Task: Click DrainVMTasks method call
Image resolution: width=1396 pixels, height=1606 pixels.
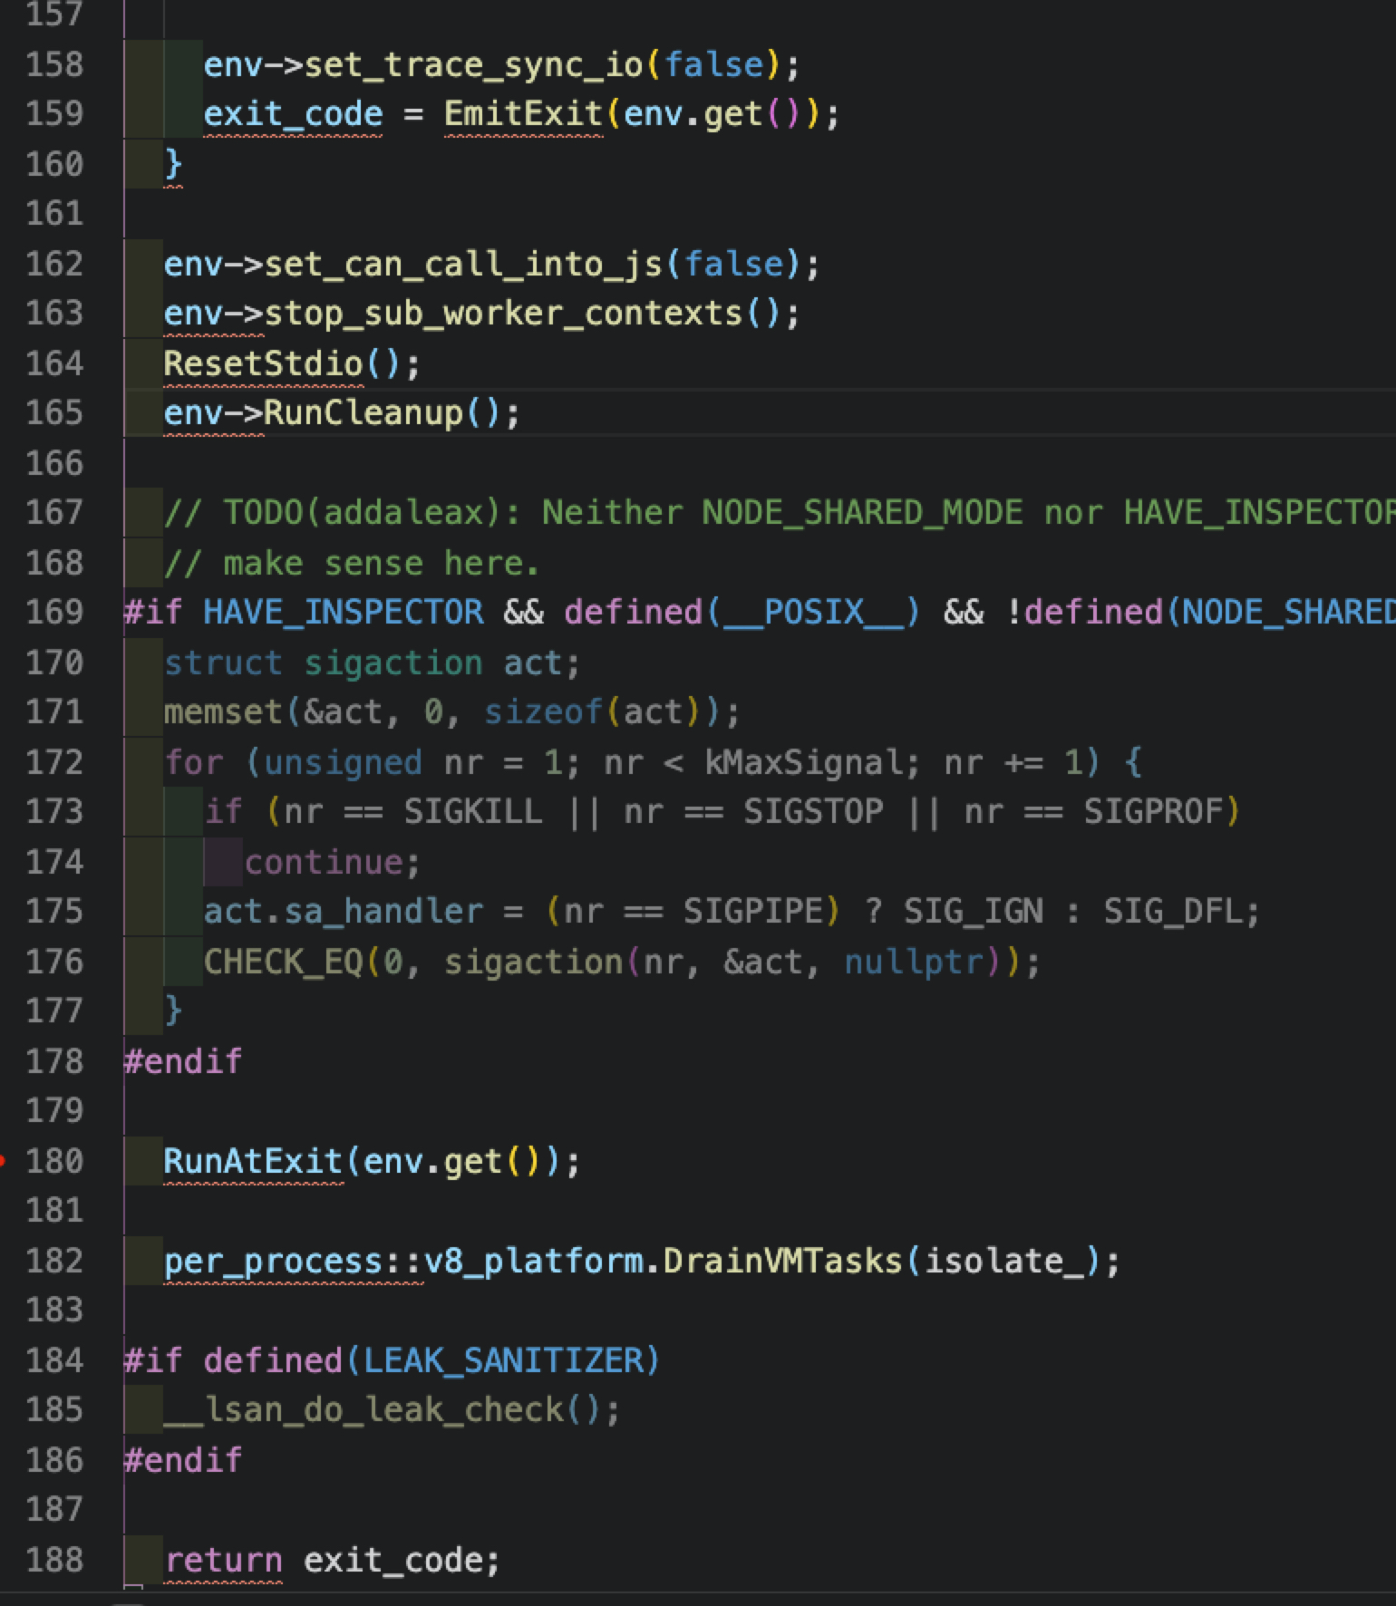Action: (783, 1261)
